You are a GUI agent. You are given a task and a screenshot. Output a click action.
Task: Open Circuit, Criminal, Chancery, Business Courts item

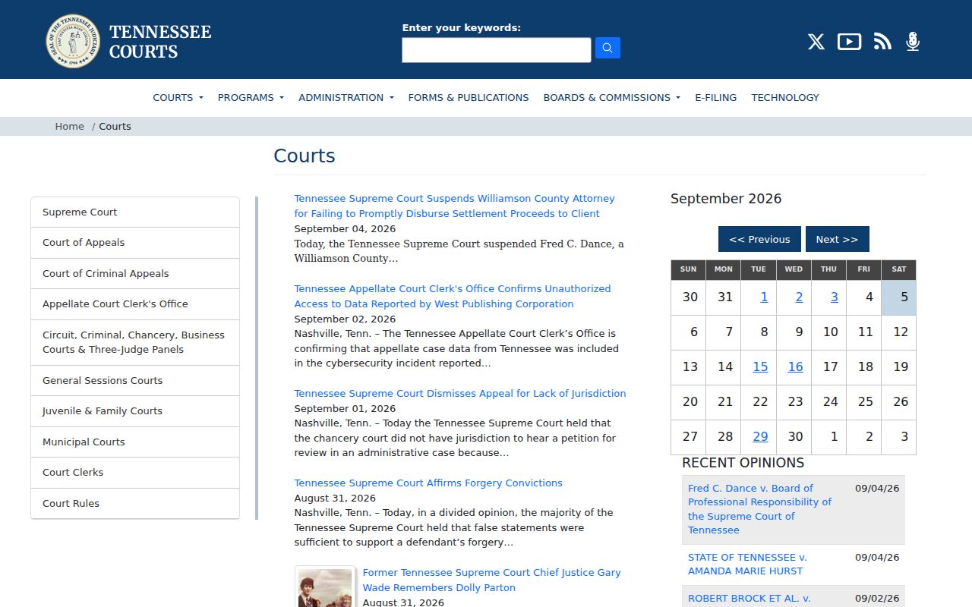pyautogui.click(x=135, y=342)
